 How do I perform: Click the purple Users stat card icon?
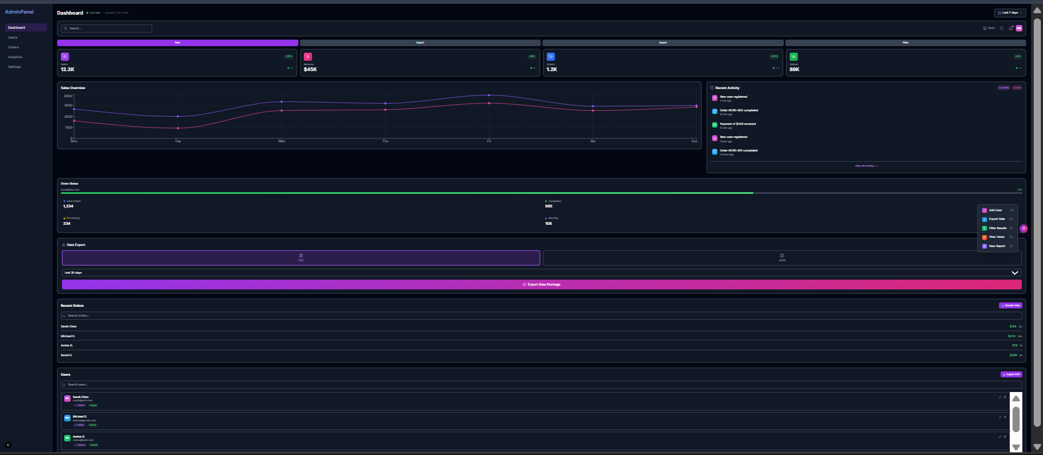(65, 56)
